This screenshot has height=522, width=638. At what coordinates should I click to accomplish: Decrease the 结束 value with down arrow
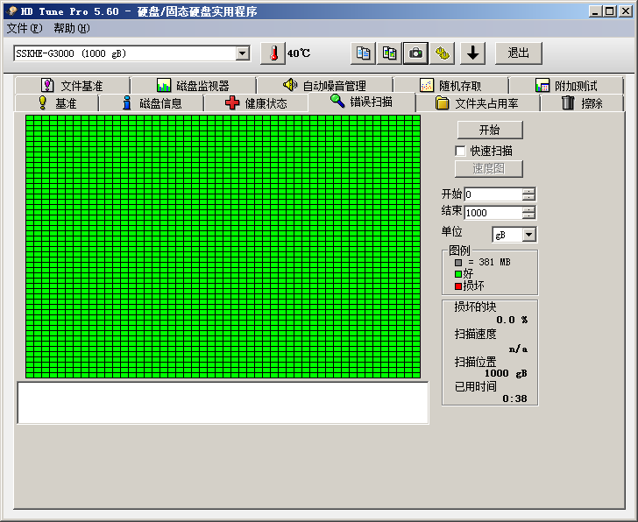pos(528,215)
